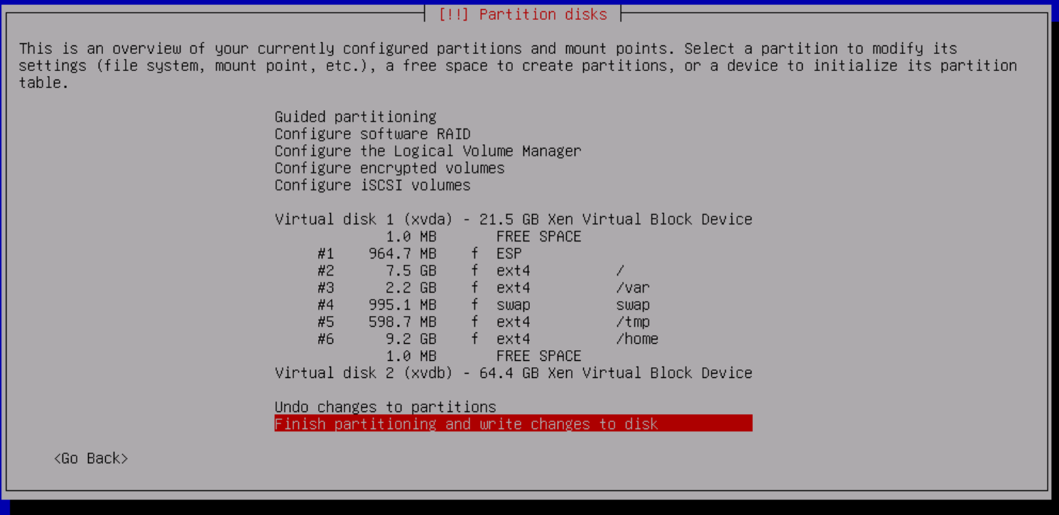Click Undo changes to partitions
Image resolution: width=1059 pixels, height=515 pixels.
click(385, 407)
